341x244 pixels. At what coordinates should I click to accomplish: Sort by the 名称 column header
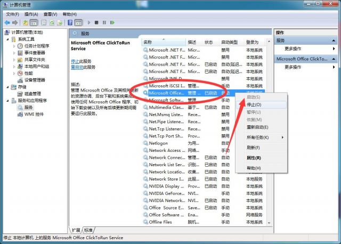[164, 42]
